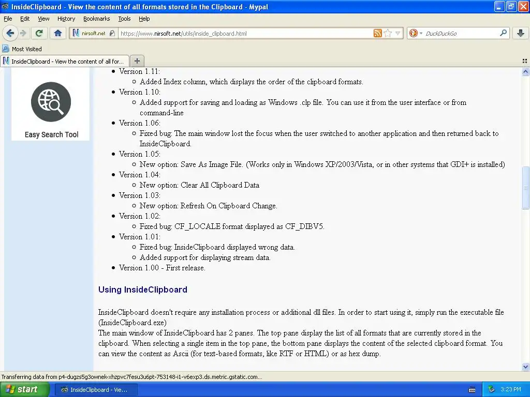This screenshot has height=397, width=530.
Task: Click the magnifier search button in search box
Action: point(503,33)
